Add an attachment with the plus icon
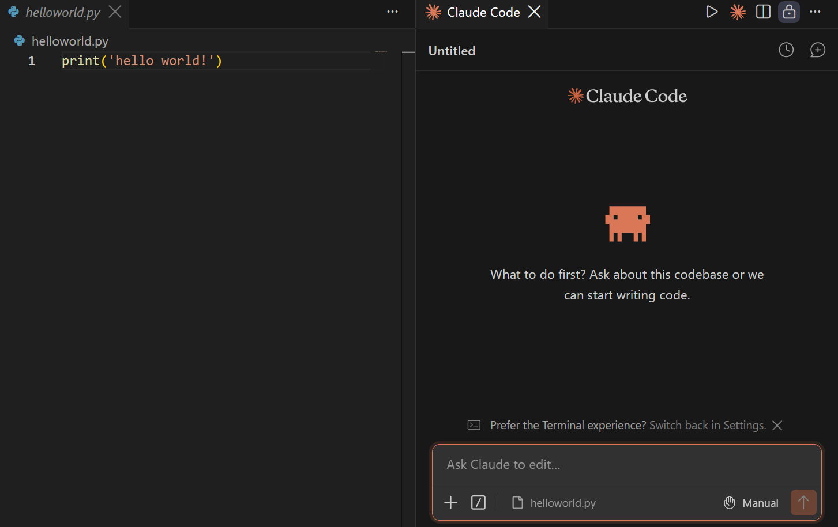 pyautogui.click(x=450, y=503)
